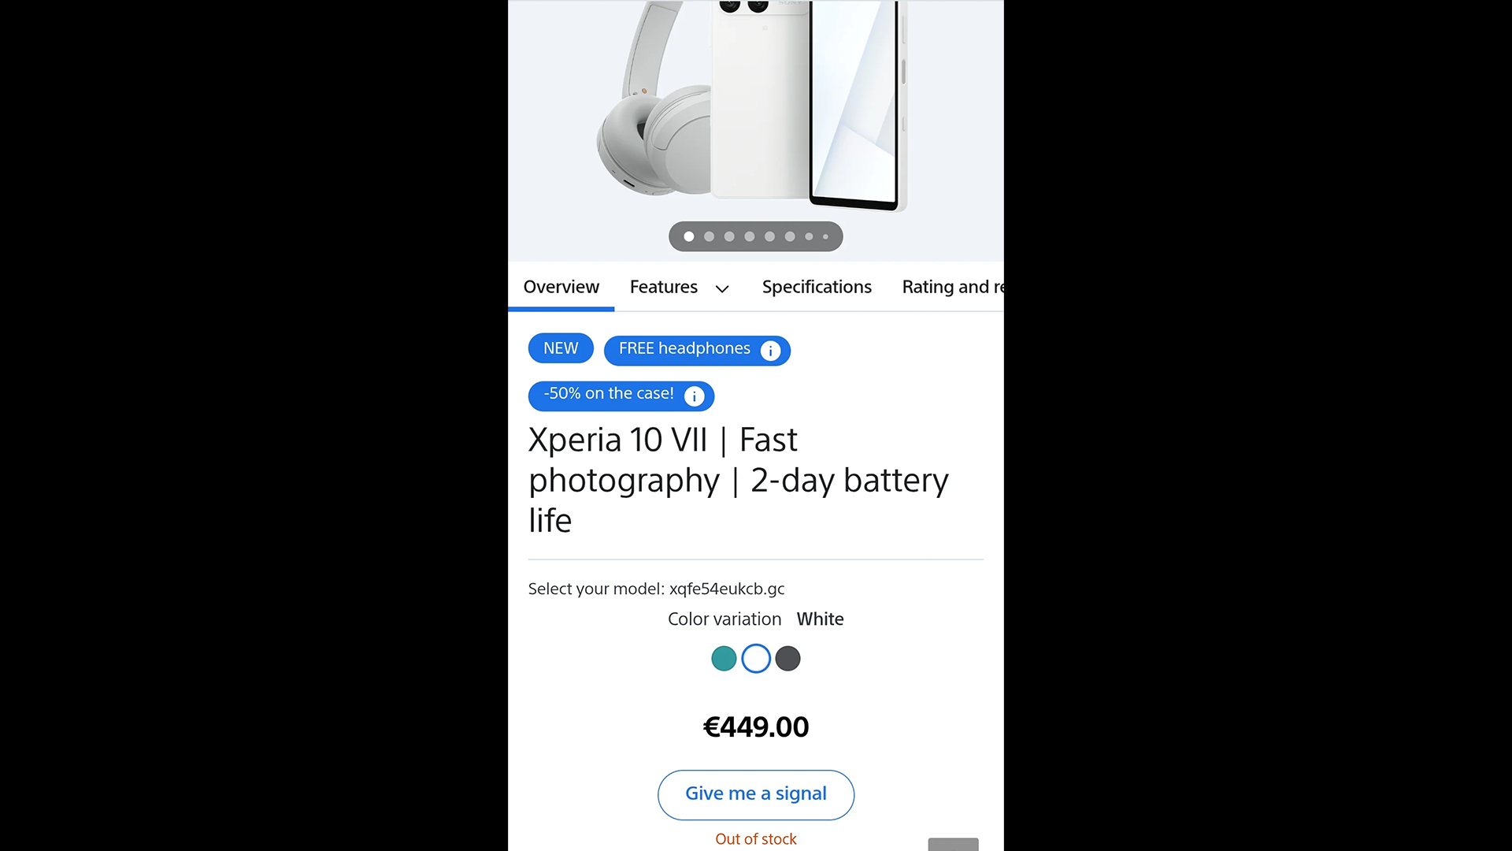
Task: Jump to sixth carousel image dot
Action: click(x=790, y=236)
